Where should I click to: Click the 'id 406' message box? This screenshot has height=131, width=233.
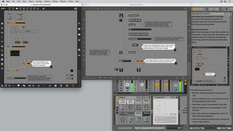(x=135, y=45)
